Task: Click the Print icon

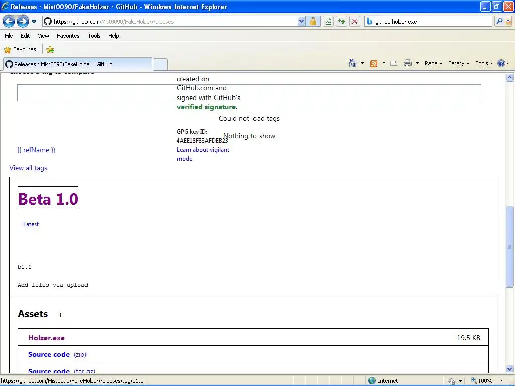Action: click(407, 63)
